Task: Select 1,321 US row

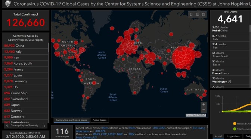Action: point(25,87)
